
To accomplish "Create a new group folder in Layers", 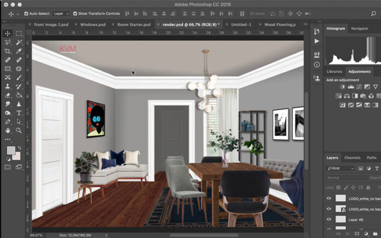I will [376, 234].
